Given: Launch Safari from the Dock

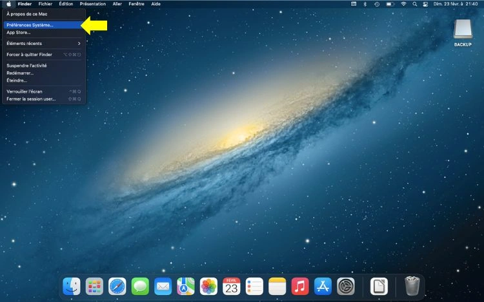Looking at the screenshot, I should [x=117, y=286].
